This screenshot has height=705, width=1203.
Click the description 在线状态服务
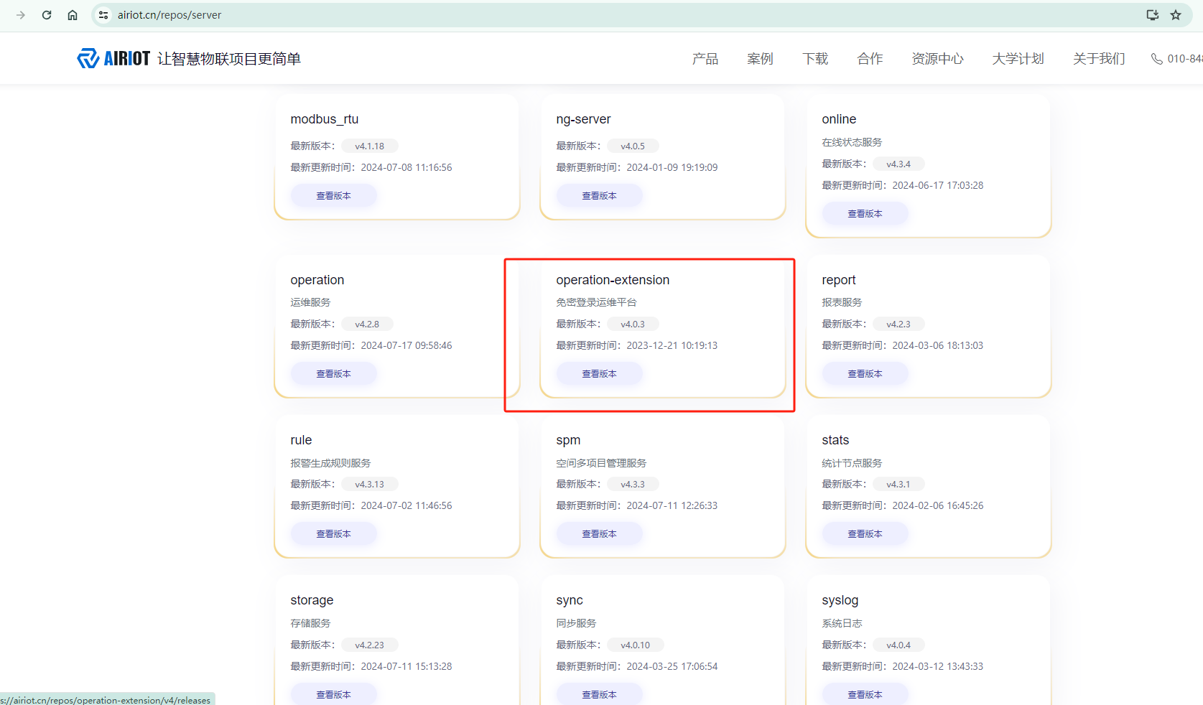pyautogui.click(x=852, y=142)
